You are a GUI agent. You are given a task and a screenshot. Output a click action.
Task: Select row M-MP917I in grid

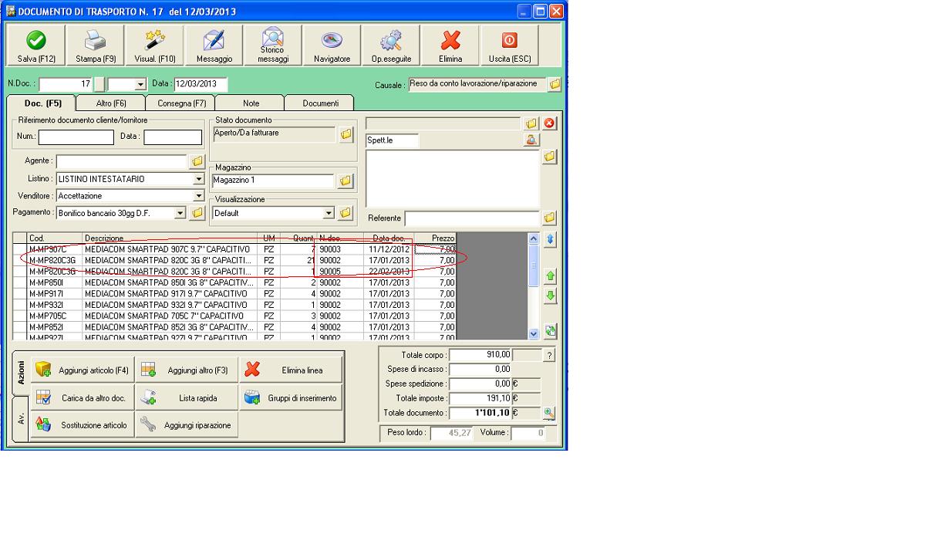(x=235, y=293)
